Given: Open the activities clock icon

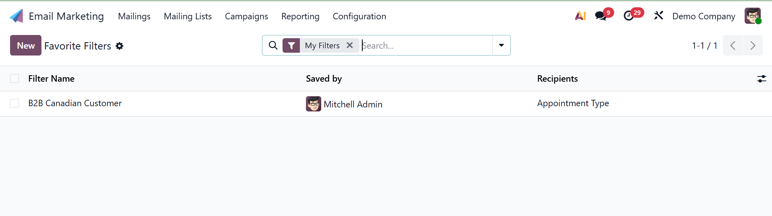Looking at the screenshot, I should coord(628,16).
